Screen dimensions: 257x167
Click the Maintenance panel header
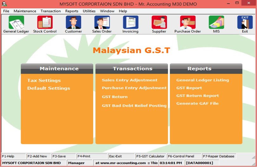tap(57, 69)
